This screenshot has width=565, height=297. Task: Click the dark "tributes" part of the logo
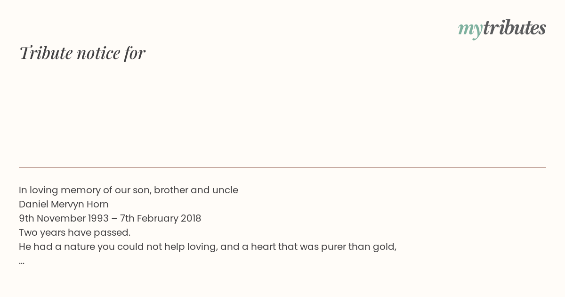click(x=515, y=28)
